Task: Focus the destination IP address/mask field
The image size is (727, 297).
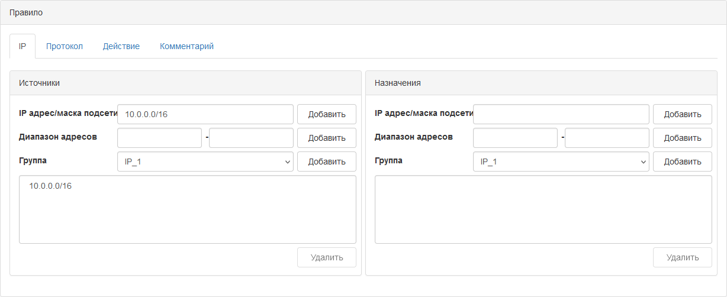Action: (x=561, y=114)
